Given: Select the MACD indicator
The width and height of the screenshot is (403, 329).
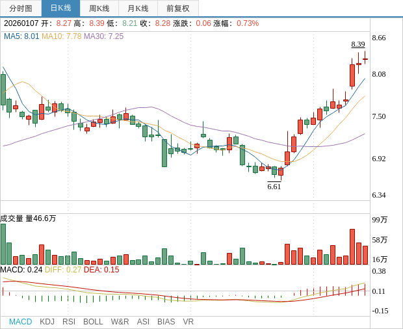Looking at the screenshot, I should click(x=20, y=321).
